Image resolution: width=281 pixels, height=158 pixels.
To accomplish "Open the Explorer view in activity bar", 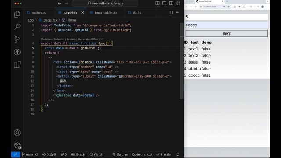I will [17, 14].
